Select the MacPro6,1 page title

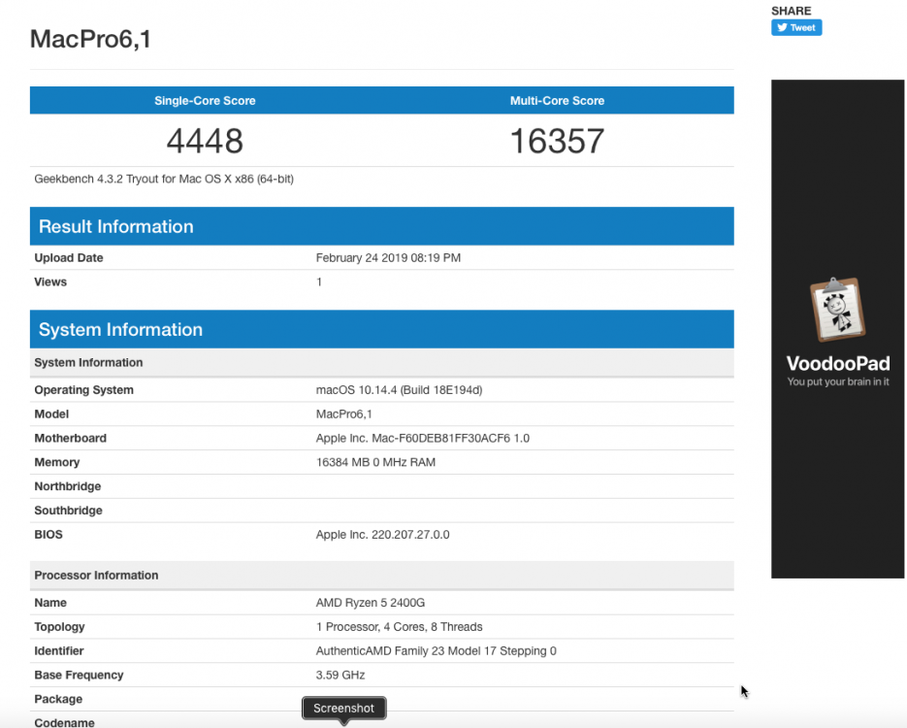(90, 39)
